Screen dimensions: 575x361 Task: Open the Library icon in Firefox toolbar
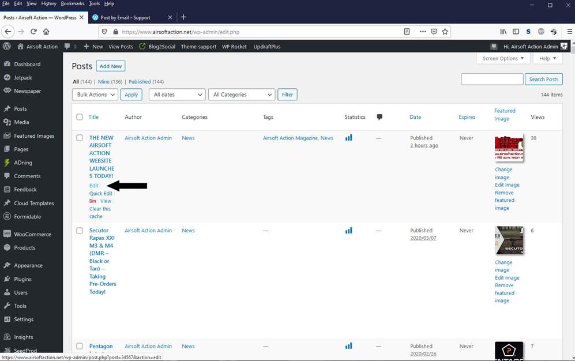pos(503,32)
